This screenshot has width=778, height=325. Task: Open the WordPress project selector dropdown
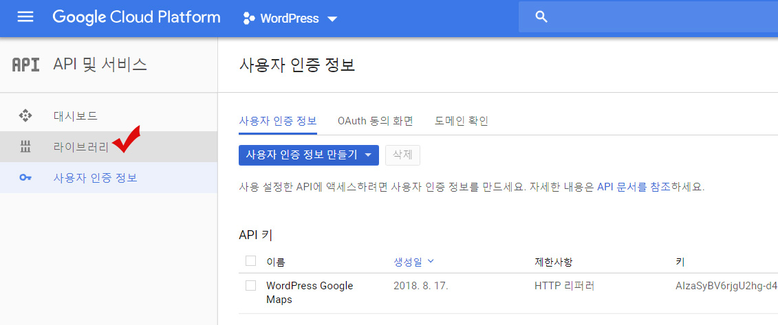tap(290, 19)
